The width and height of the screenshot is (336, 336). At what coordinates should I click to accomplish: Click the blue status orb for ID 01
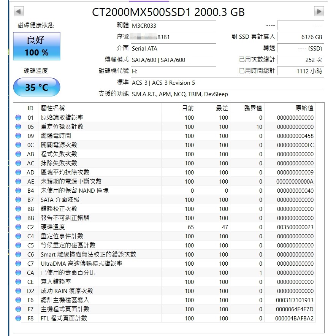[x=18, y=117]
